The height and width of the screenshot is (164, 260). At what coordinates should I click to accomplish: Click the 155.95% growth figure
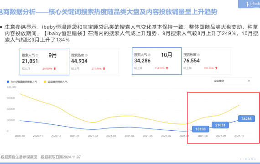[x=209, y=68]
